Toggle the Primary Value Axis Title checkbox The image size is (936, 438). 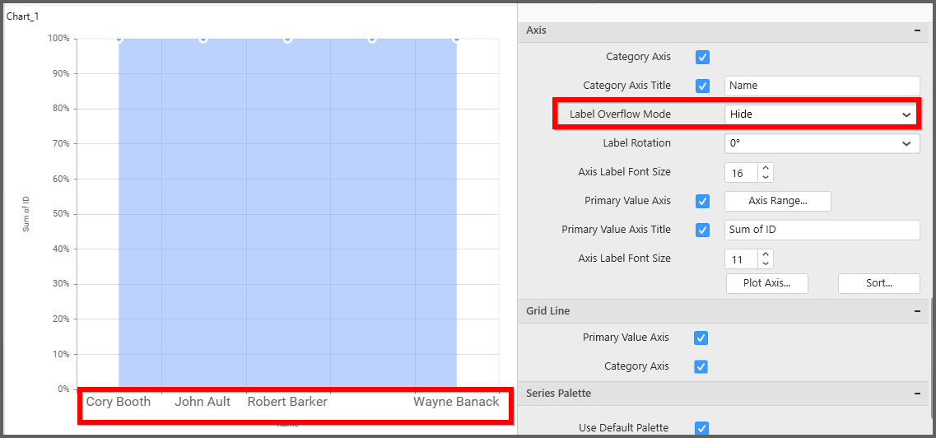point(702,230)
